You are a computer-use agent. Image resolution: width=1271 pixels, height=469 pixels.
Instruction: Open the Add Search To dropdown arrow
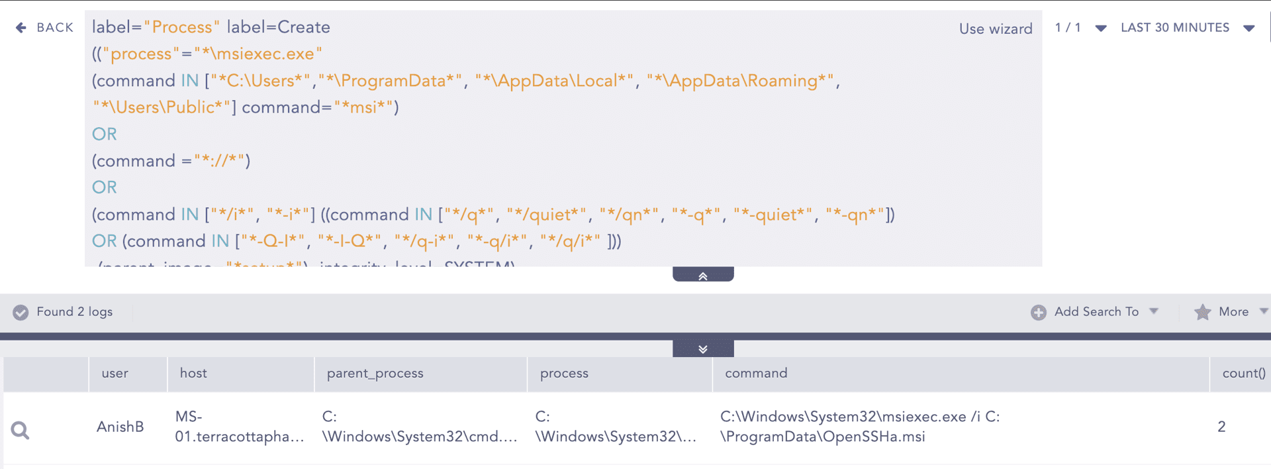pyautogui.click(x=1154, y=311)
